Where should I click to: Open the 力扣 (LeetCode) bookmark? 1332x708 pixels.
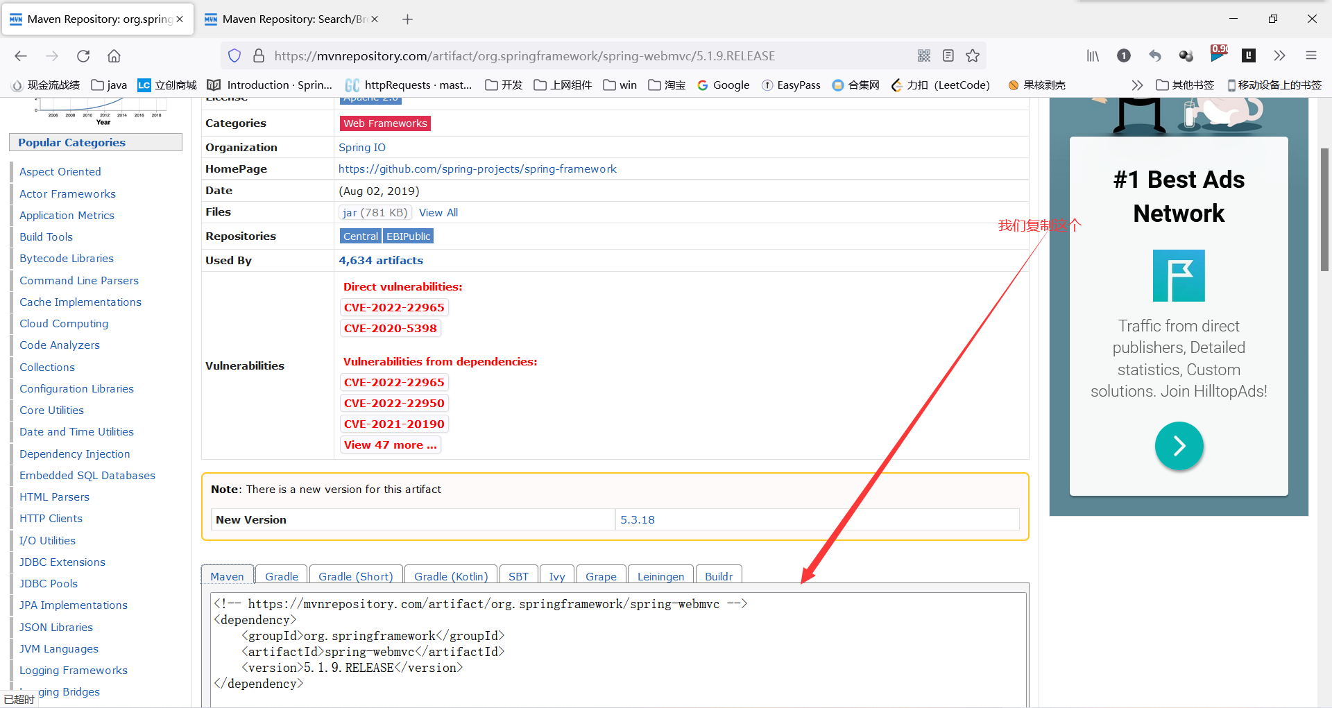point(941,85)
